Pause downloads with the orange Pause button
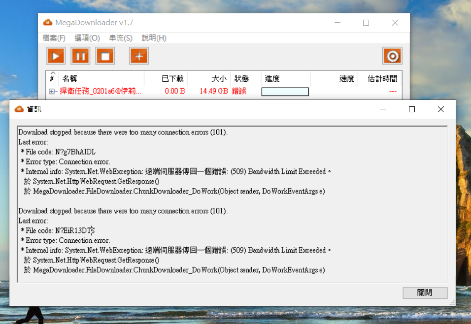This screenshot has width=471, height=324. coord(80,56)
